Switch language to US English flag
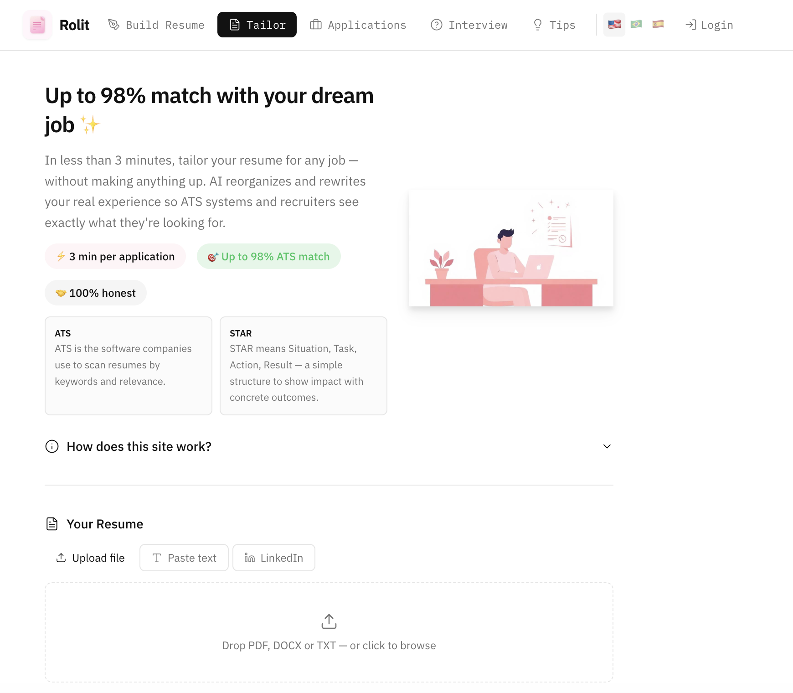The width and height of the screenshot is (793, 693). (614, 25)
